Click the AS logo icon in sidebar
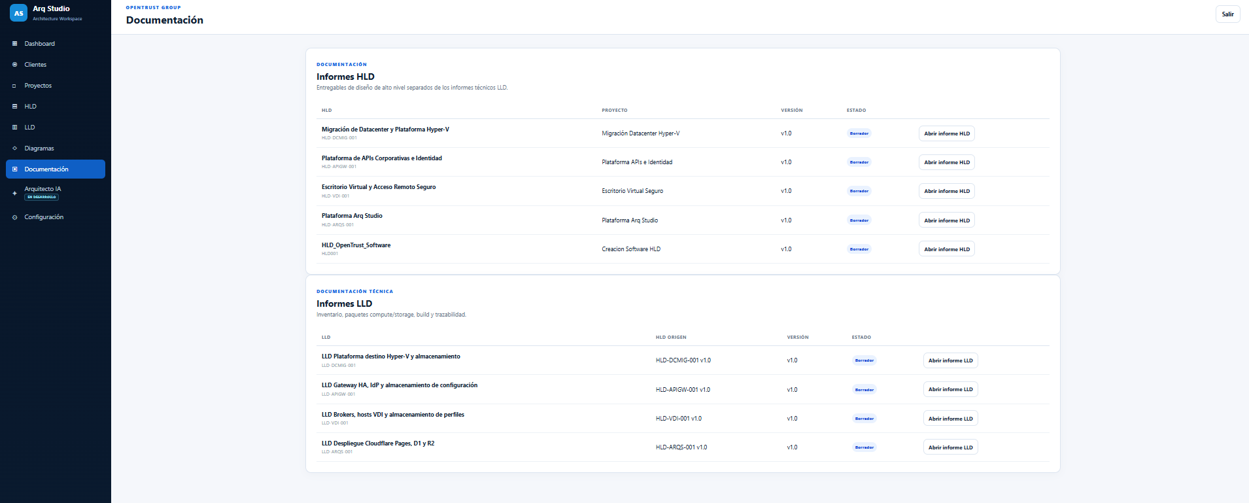Viewport: 1249px width, 503px height. [x=18, y=13]
